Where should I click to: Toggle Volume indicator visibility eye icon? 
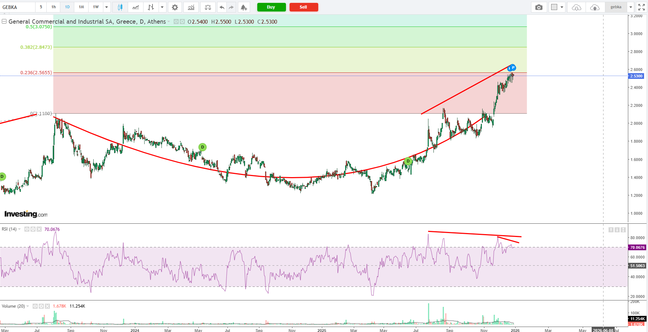pyautogui.click(x=35, y=306)
